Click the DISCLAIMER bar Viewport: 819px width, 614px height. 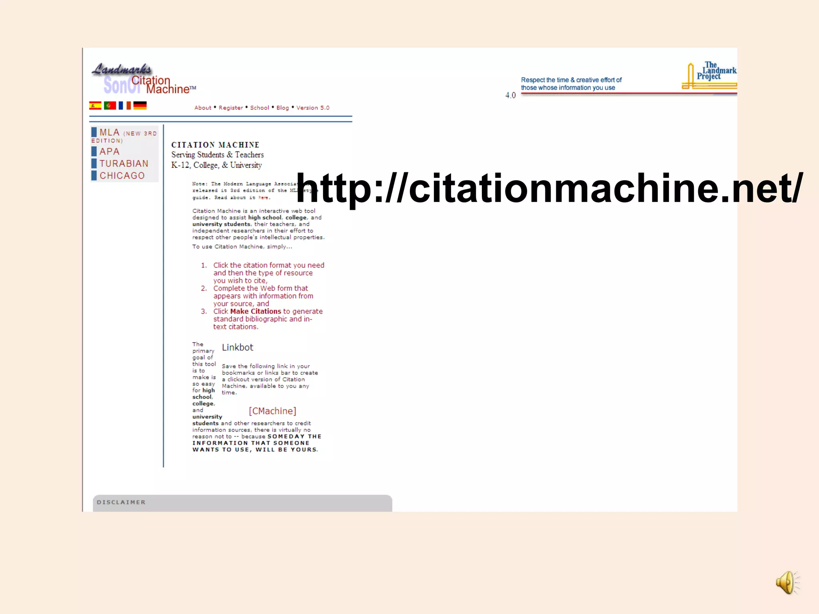tap(242, 503)
